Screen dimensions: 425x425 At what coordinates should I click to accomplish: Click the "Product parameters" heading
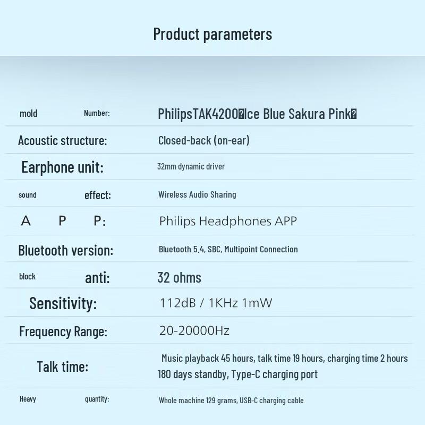[x=212, y=34]
